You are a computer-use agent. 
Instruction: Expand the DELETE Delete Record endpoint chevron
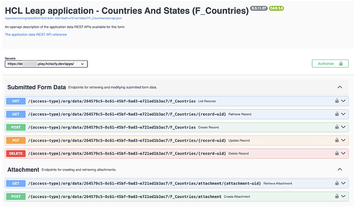click(344, 153)
